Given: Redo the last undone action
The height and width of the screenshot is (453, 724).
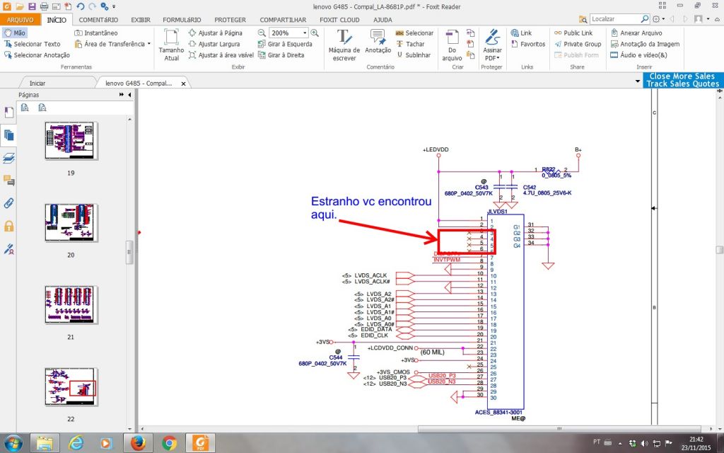Looking at the screenshot, I should coord(93,6).
